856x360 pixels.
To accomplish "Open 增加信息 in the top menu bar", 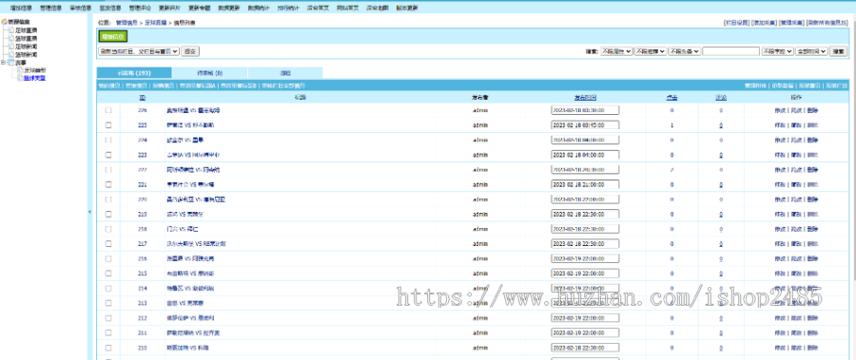I will [21, 9].
